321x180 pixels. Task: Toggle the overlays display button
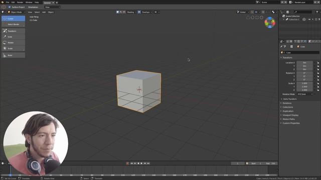tap(139, 12)
